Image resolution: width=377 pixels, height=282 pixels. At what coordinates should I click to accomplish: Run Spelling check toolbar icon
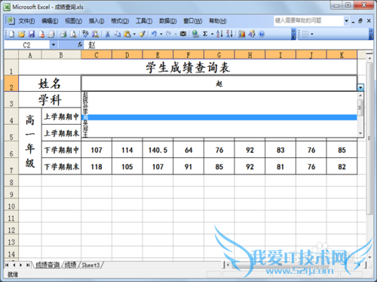(85, 34)
